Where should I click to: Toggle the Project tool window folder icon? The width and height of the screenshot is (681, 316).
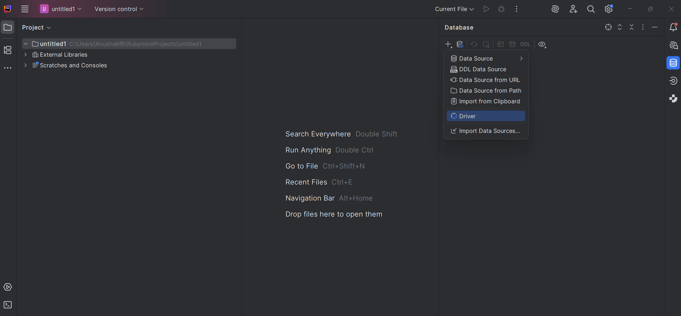(7, 27)
